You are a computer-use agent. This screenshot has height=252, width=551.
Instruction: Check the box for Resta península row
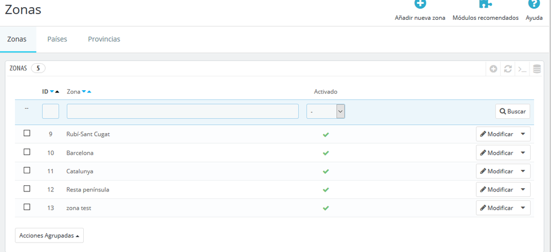pos(26,189)
